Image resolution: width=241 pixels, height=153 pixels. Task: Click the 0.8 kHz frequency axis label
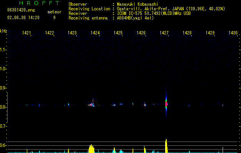click(x=3, y=107)
